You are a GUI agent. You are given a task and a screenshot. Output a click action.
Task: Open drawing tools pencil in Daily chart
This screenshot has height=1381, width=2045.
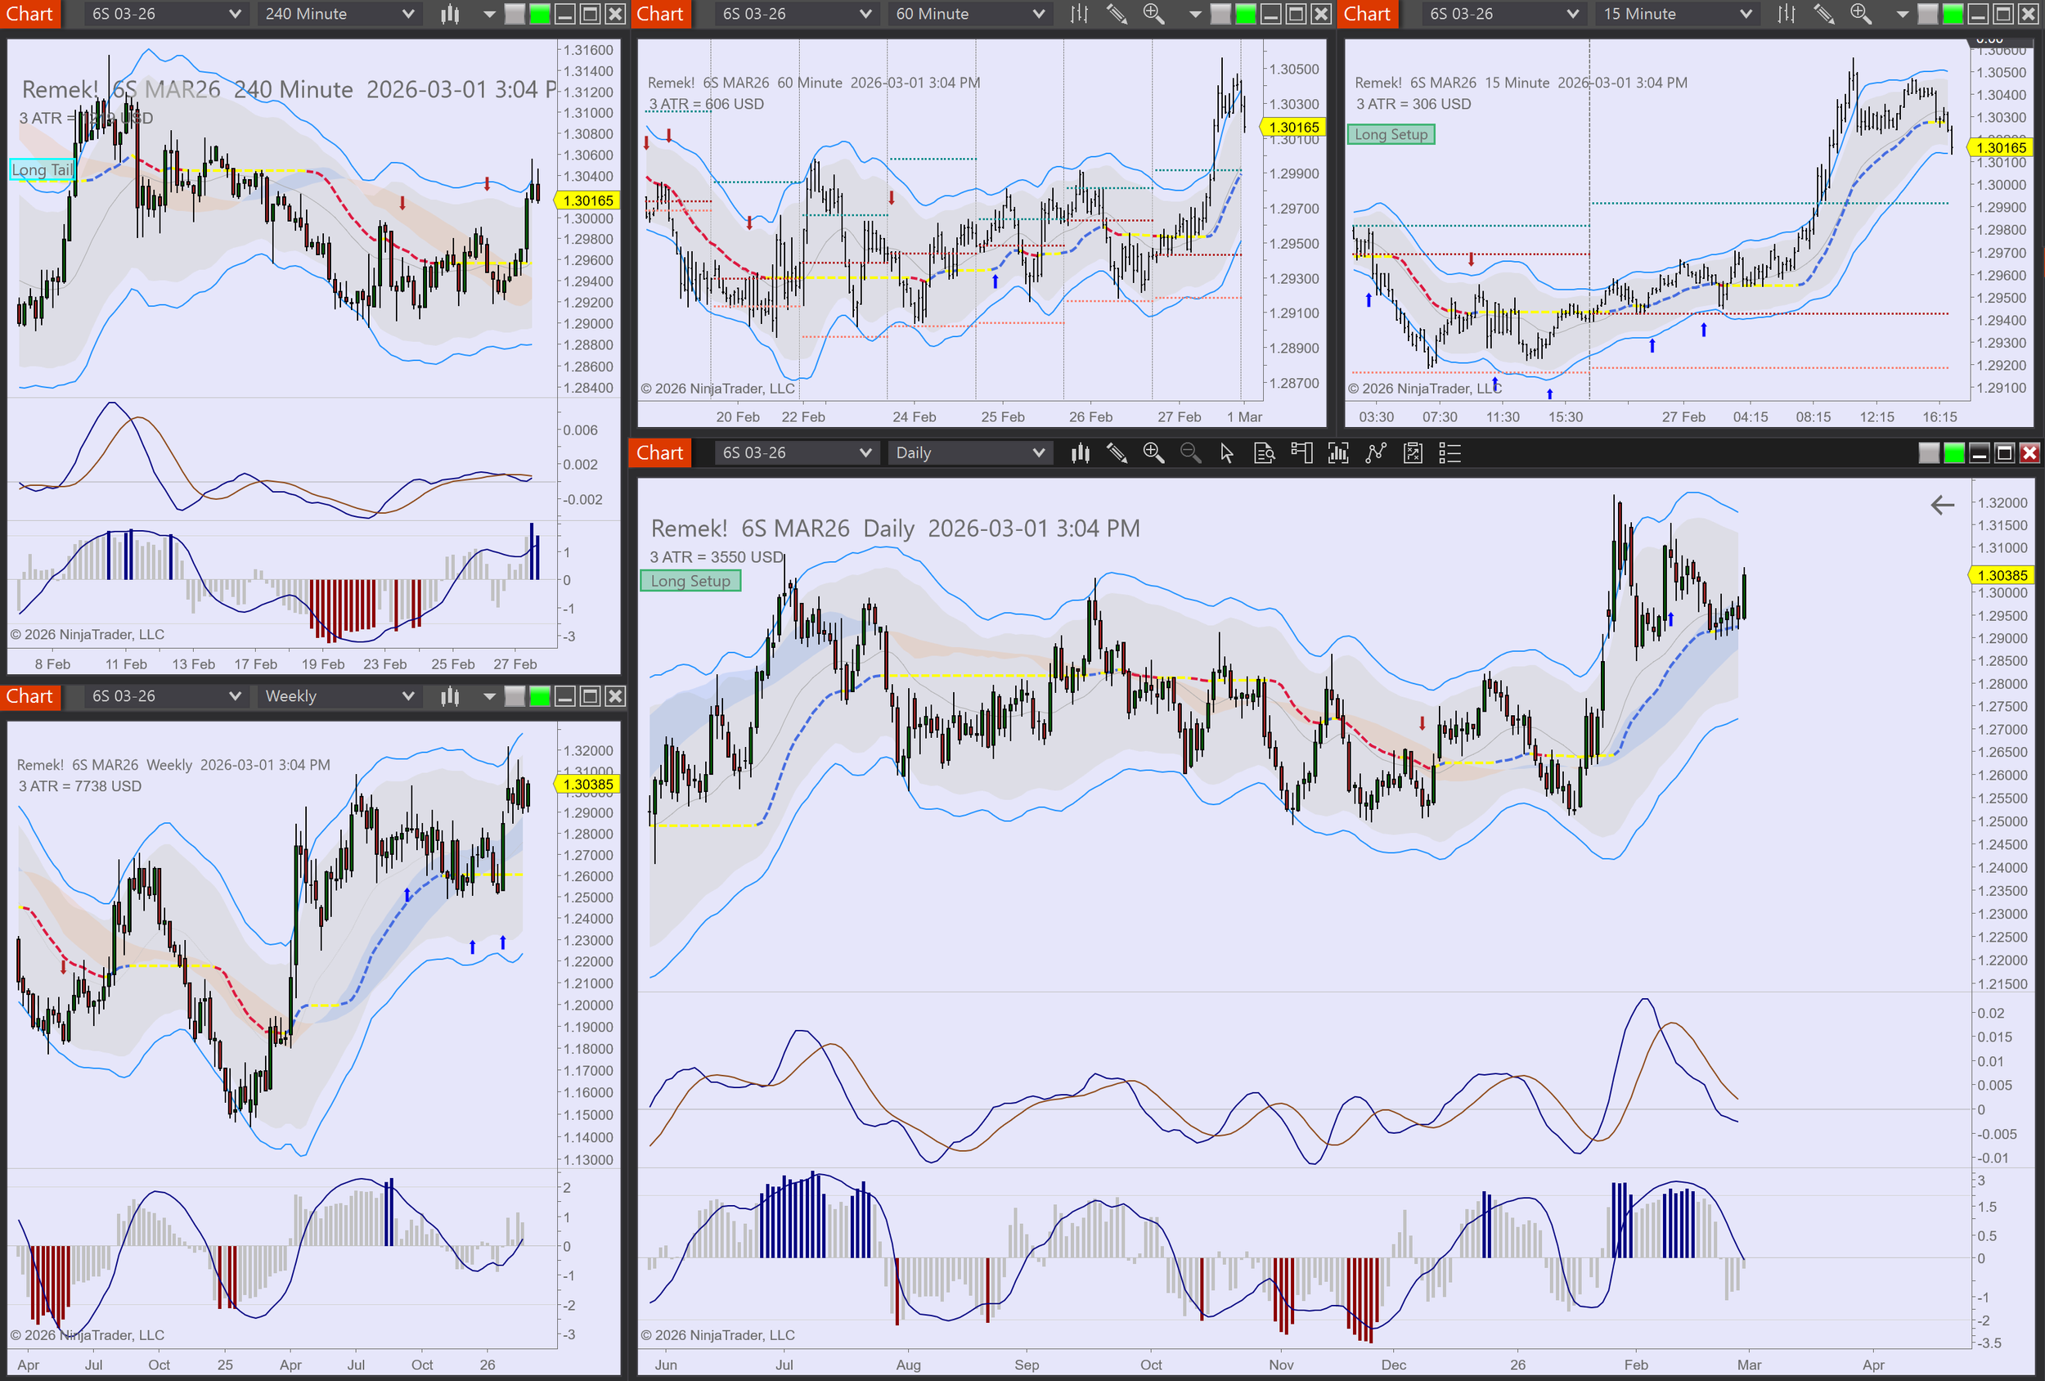[x=1117, y=453]
